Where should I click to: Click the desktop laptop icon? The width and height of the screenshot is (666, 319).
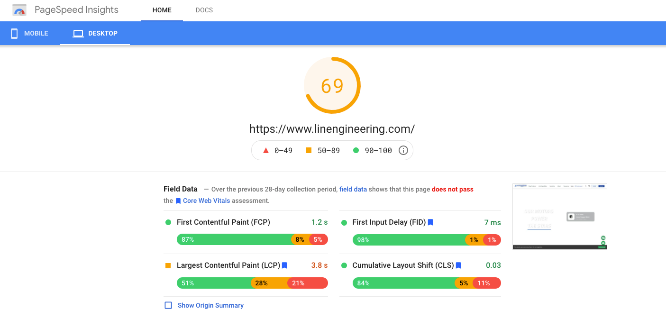point(78,34)
